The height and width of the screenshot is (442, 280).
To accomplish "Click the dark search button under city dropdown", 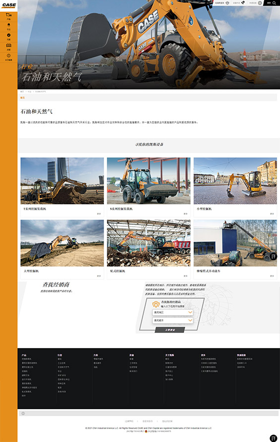I will 170,330.
